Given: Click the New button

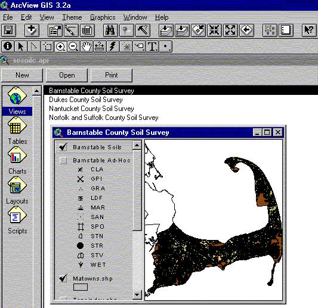Looking at the screenshot, I should 22,75.
